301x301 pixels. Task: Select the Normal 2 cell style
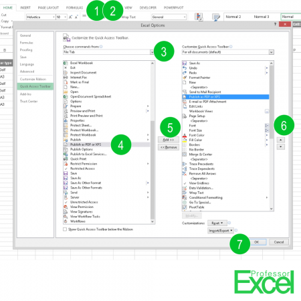(x=233, y=17)
